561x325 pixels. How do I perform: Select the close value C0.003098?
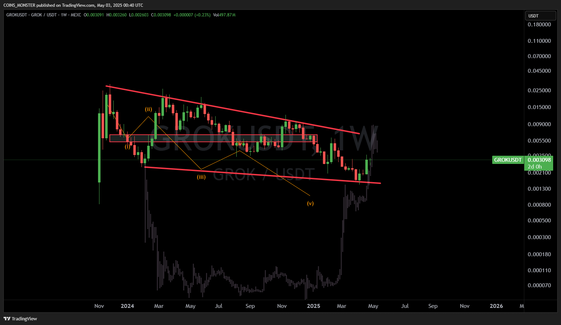161,15
